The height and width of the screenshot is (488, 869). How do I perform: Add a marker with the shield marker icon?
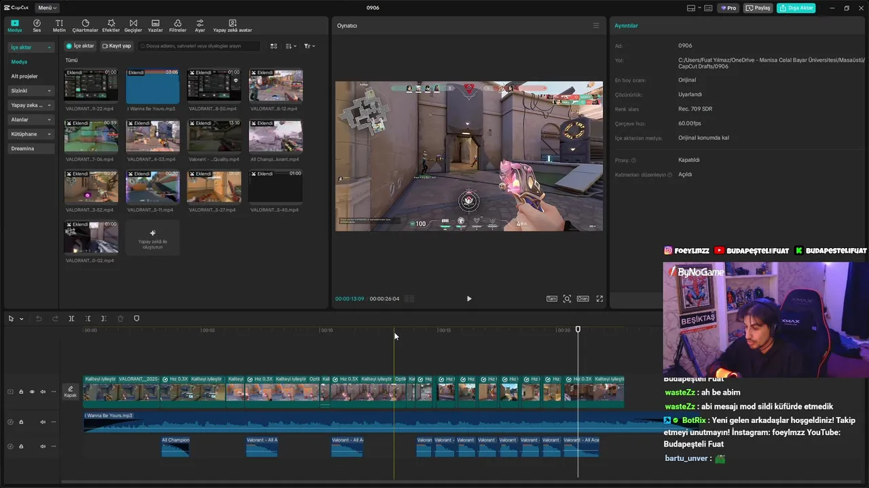click(x=136, y=319)
